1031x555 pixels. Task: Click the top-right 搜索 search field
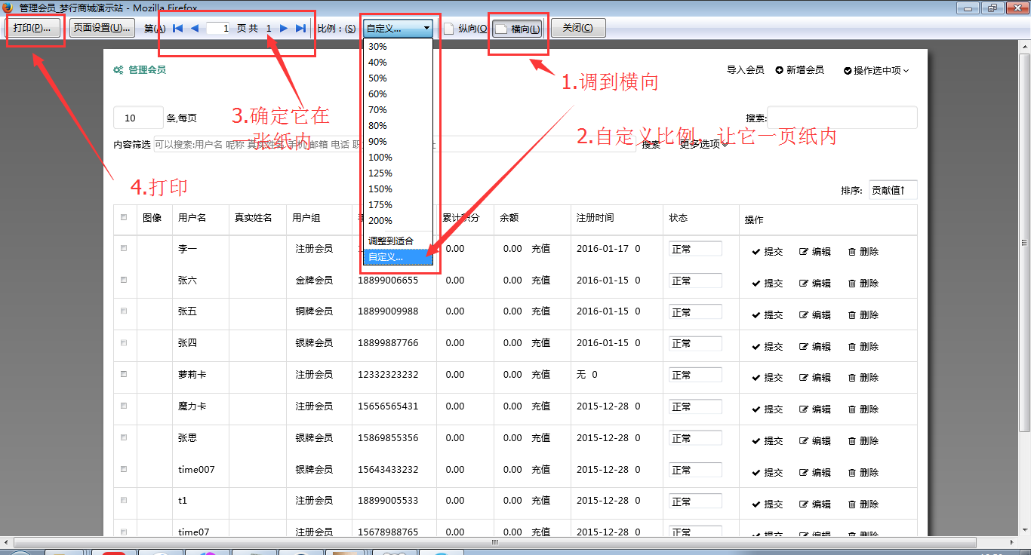coord(842,118)
